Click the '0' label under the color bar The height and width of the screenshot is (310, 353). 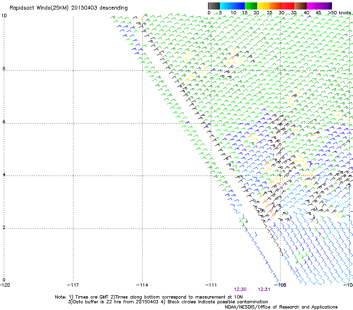pos(209,13)
